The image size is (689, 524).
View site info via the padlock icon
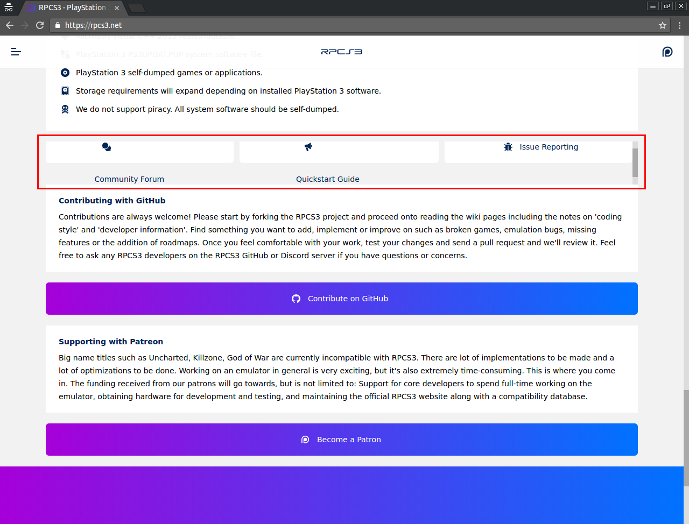click(58, 25)
